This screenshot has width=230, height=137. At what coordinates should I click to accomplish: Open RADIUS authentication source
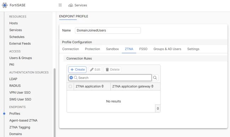[15, 86]
